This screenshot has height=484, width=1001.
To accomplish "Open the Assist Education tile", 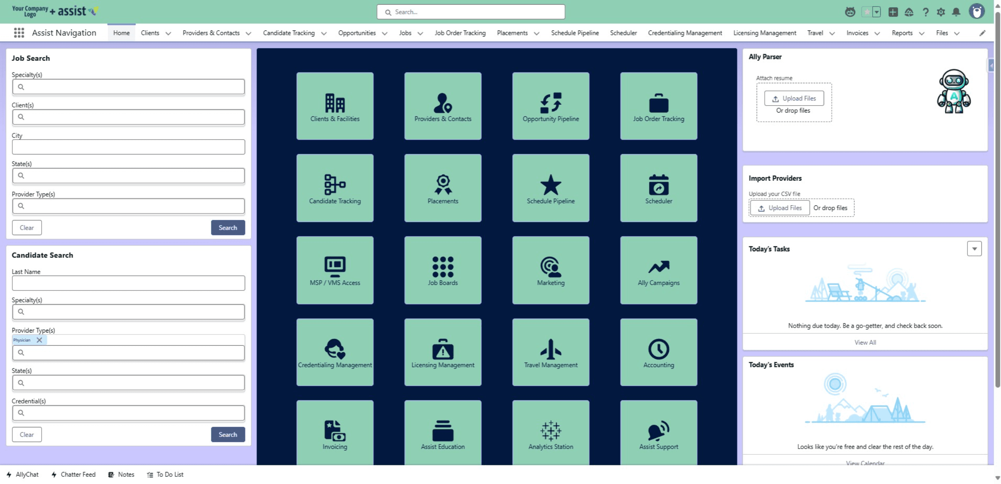I will [x=443, y=433].
